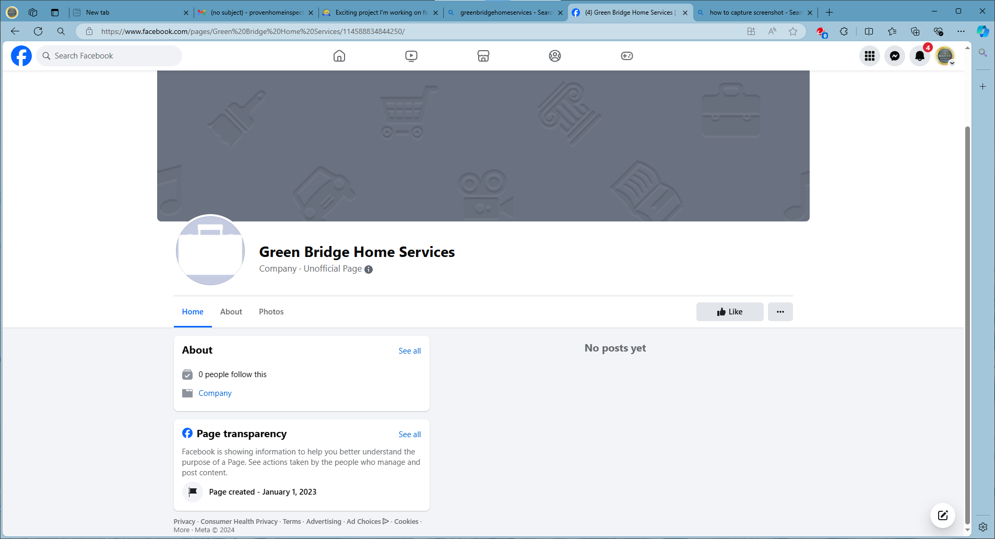Click the page cover photo
The height and width of the screenshot is (539, 995).
point(483,146)
